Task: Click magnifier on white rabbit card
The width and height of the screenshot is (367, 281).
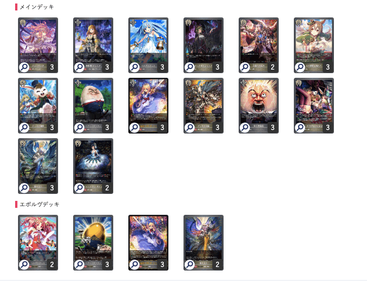Action: coord(24,128)
